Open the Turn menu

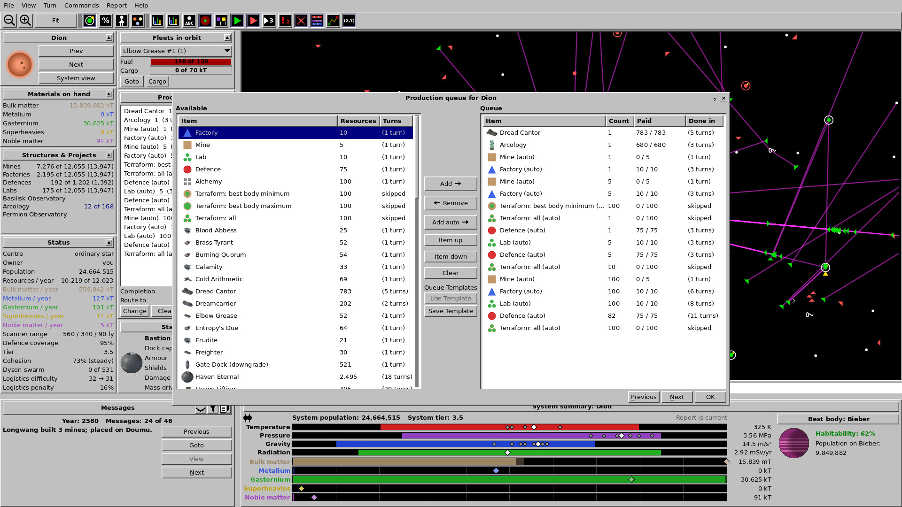pyautogui.click(x=50, y=5)
